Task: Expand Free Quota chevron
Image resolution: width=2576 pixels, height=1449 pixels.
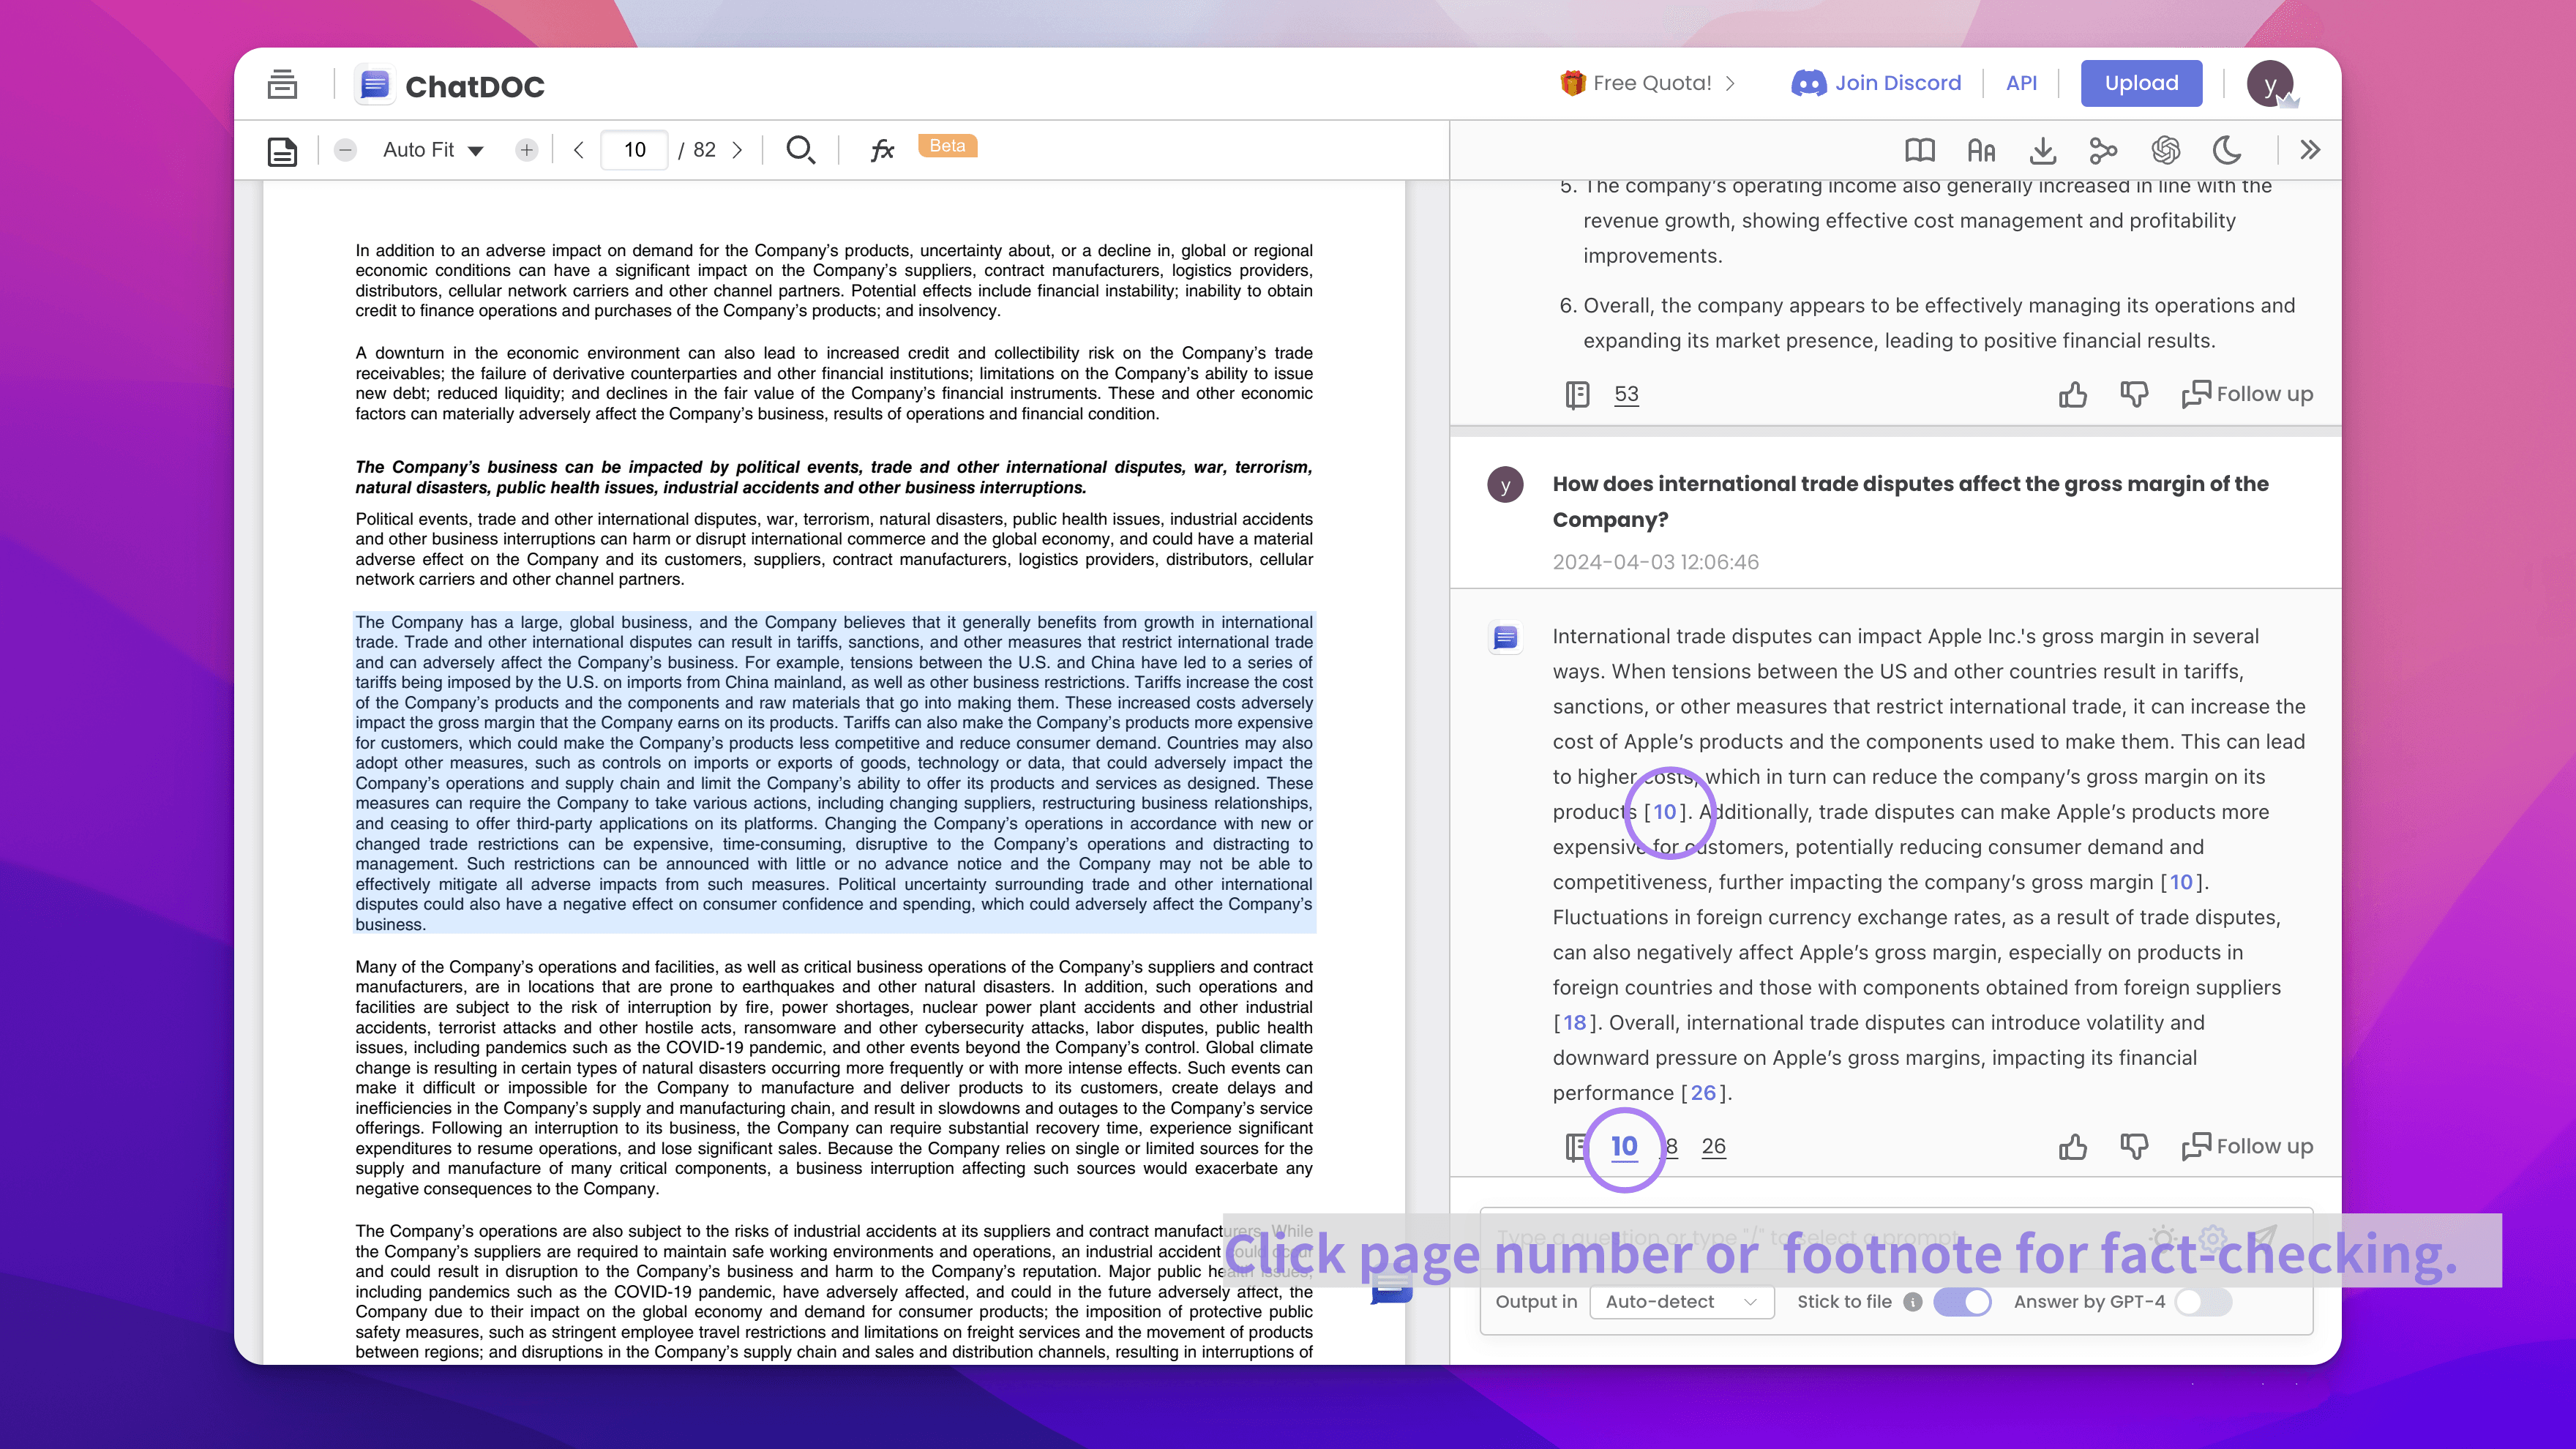Action: pyautogui.click(x=1730, y=83)
